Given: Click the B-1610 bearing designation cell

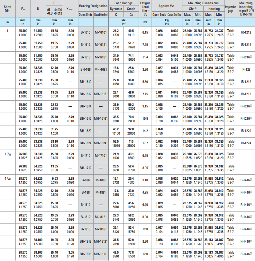Looking at the screenshot, I should (x=85, y=33).
